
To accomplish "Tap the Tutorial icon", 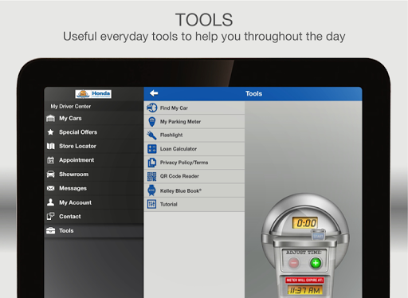I will tap(151, 204).
